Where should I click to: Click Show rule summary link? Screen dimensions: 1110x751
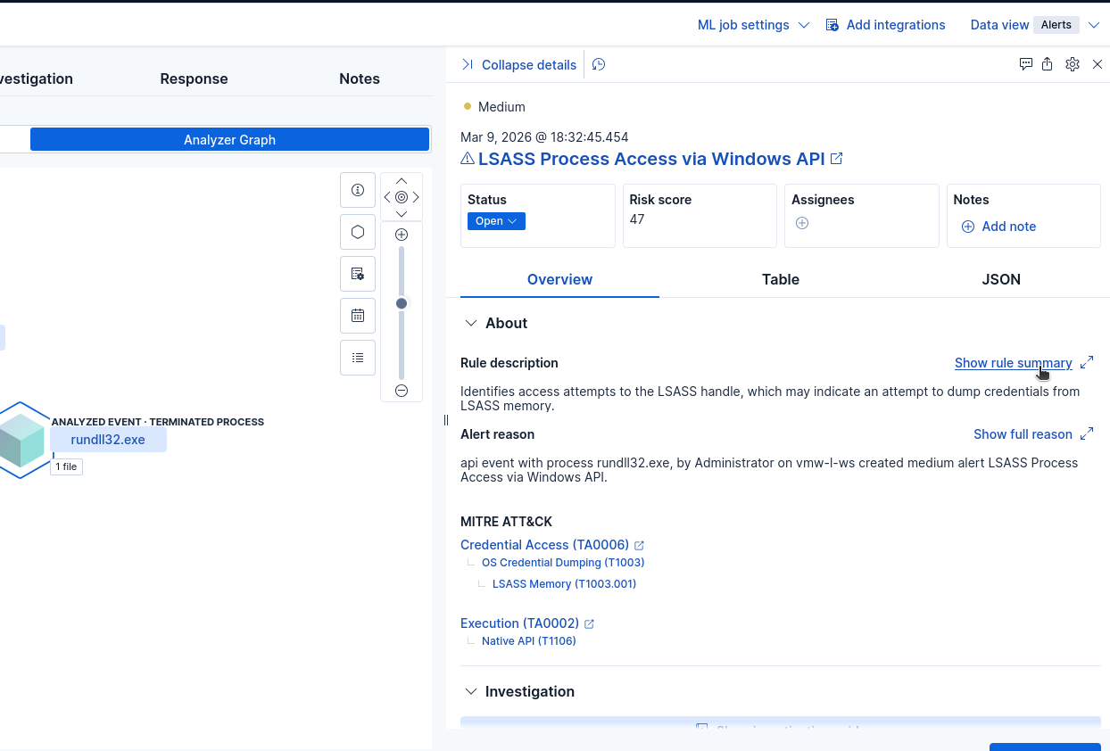pyautogui.click(x=1013, y=363)
